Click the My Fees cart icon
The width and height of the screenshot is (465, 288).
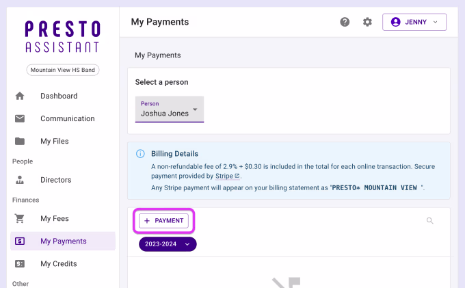click(x=20, y=219)
